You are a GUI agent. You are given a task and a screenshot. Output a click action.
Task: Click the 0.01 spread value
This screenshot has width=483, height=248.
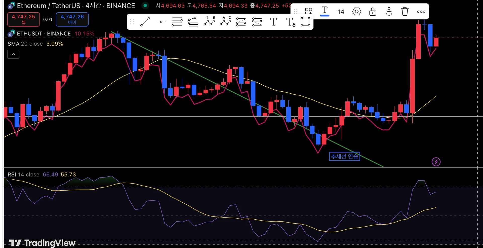[48, 19]
